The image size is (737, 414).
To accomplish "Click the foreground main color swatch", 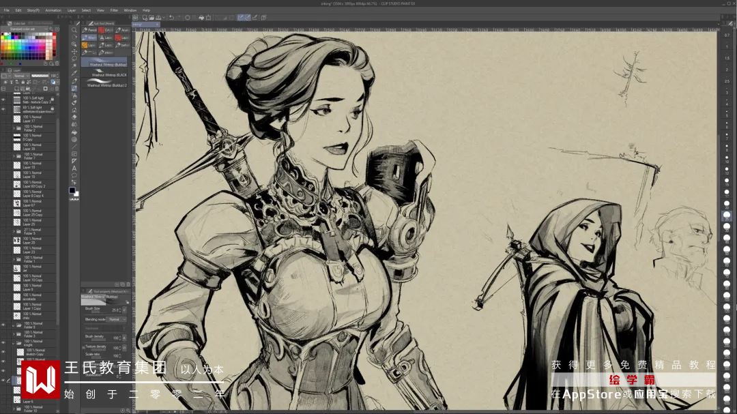I will point(72,190).
